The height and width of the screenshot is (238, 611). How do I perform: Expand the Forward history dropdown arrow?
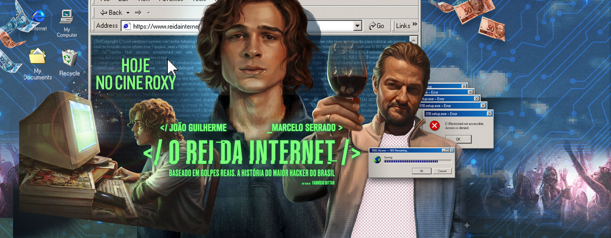point(148,13)
